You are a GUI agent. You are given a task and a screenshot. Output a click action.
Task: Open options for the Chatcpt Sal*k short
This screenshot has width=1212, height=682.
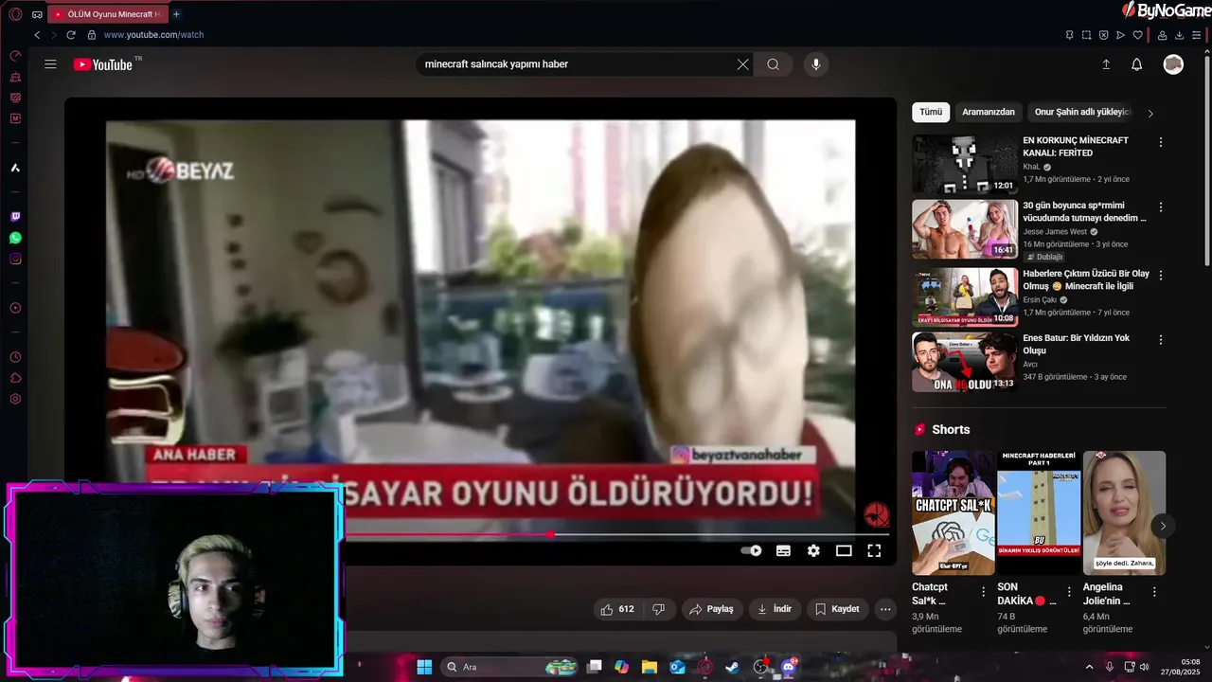985,591
